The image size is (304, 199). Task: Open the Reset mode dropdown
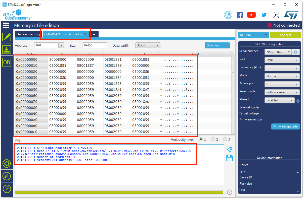[282, 92]
